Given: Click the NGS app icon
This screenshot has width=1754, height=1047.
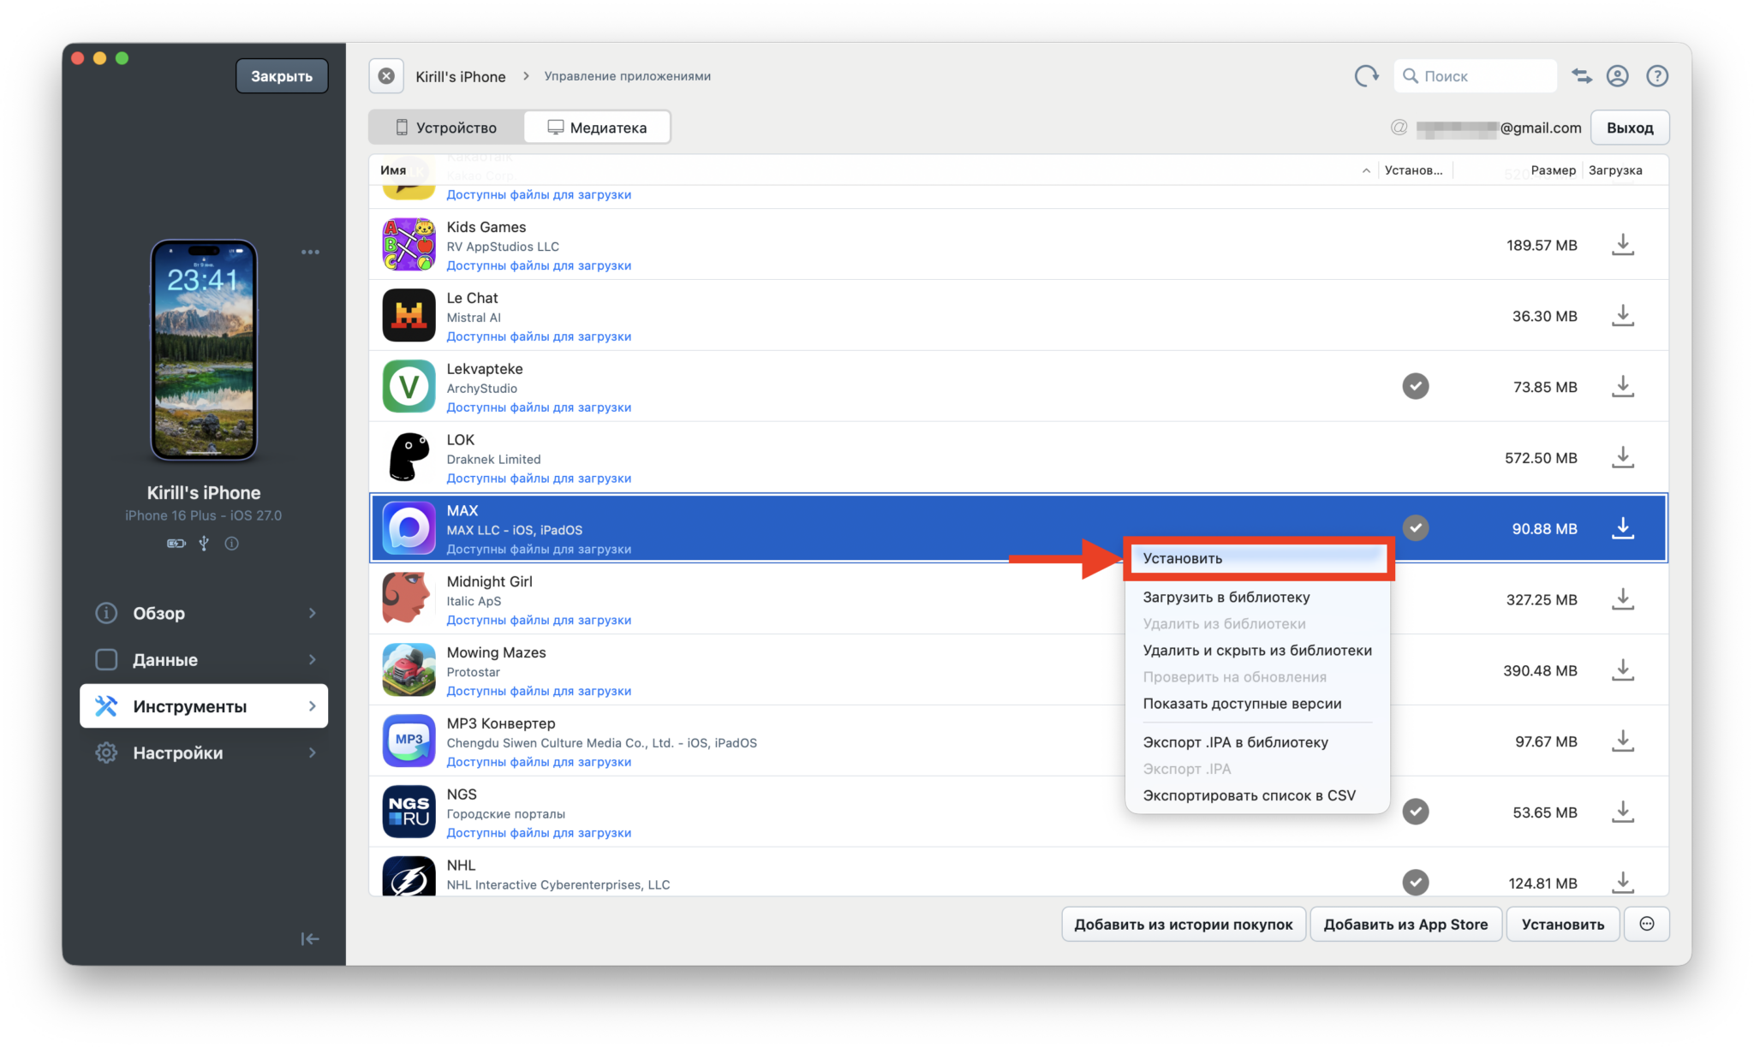Looking at the screenshot, I should (x=409, y=812).
